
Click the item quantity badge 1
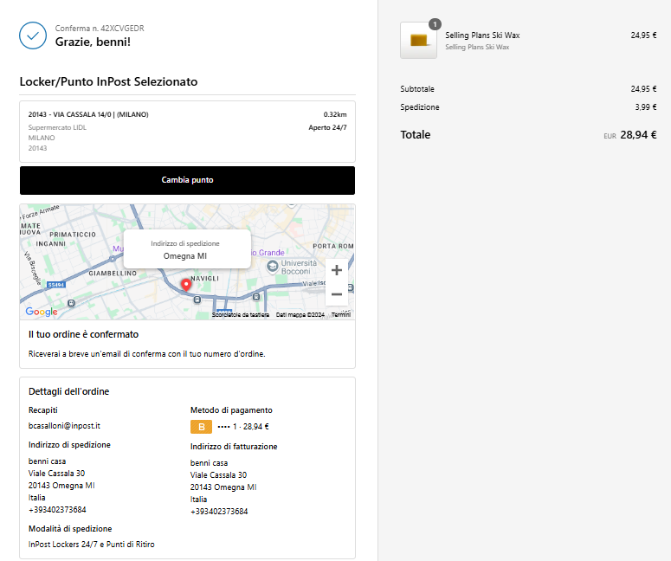pyautogui.click(x=435, y=24)
